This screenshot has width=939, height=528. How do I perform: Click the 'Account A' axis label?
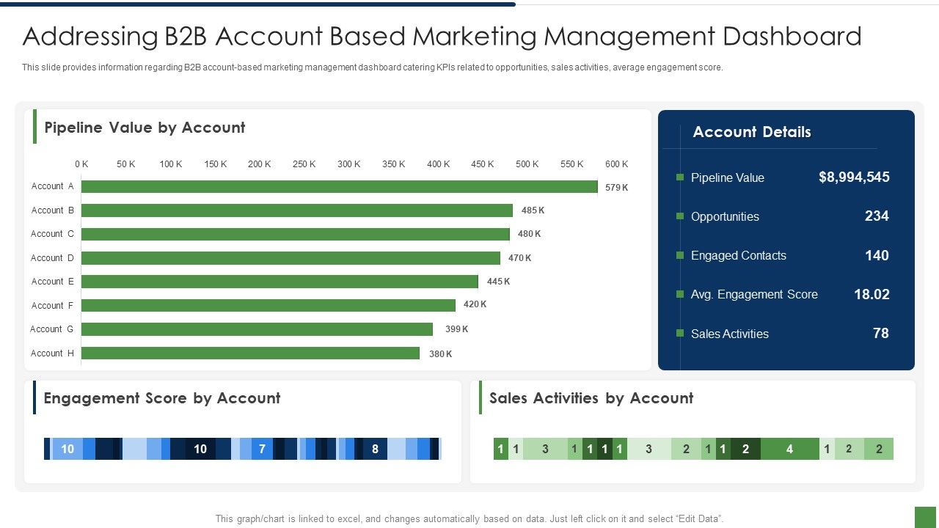pyautogui.click(x=53, y=186)
